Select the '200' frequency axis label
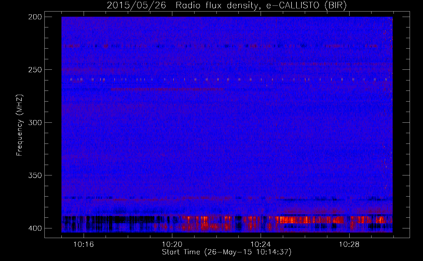Screen dimensions: 423x261 tap(35, 17)
